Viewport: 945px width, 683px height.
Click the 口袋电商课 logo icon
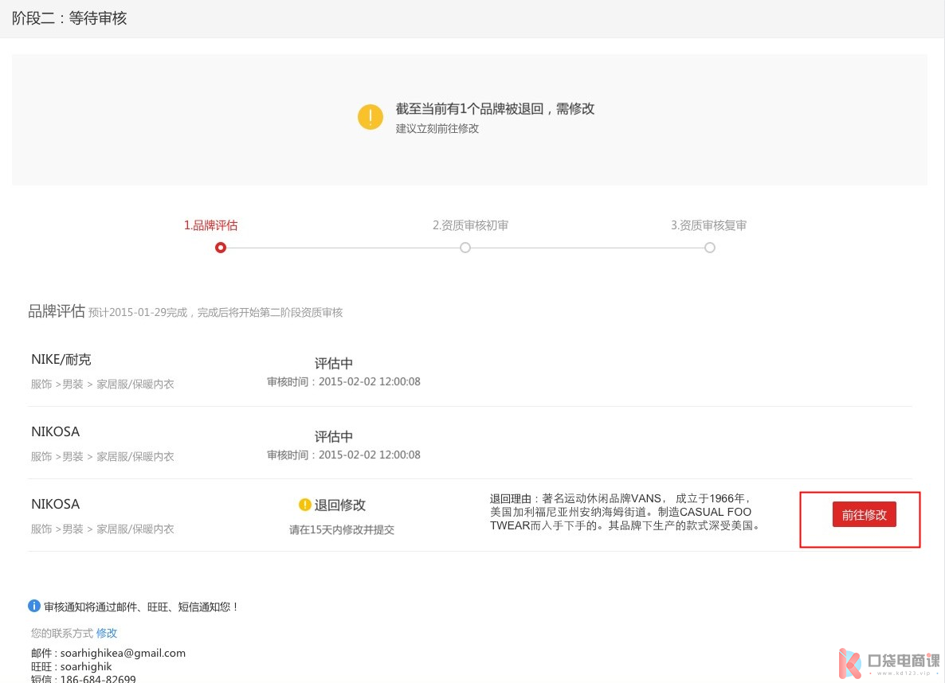click(849, 663)
